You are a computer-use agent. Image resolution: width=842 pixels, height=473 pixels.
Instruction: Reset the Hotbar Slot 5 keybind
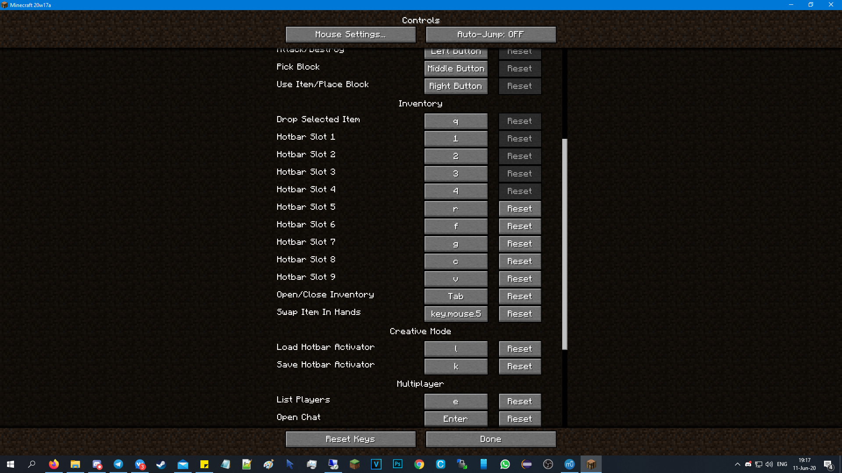click(520, 209)
